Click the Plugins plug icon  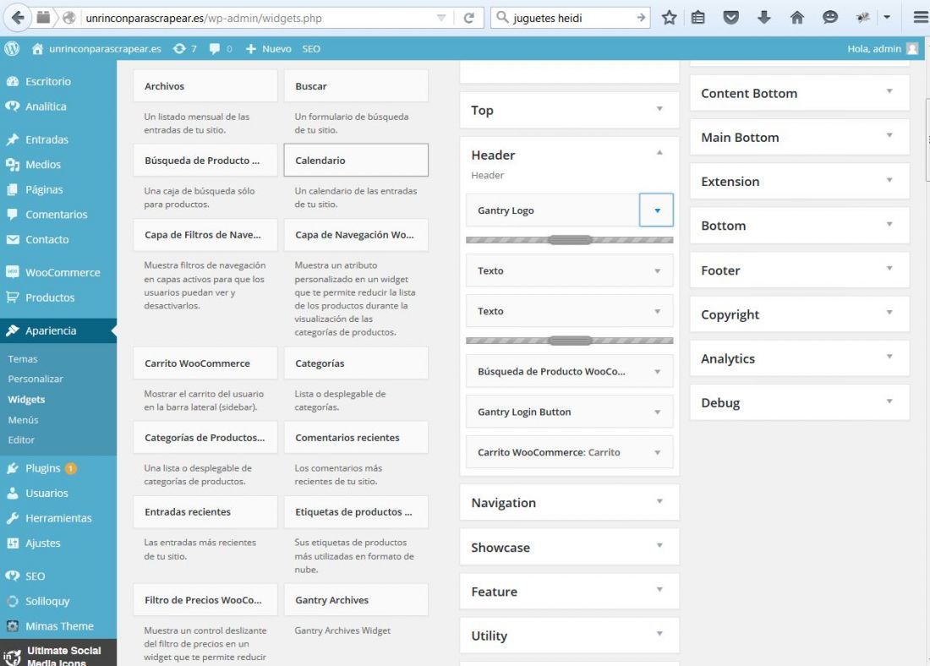(x=13, y=468)
